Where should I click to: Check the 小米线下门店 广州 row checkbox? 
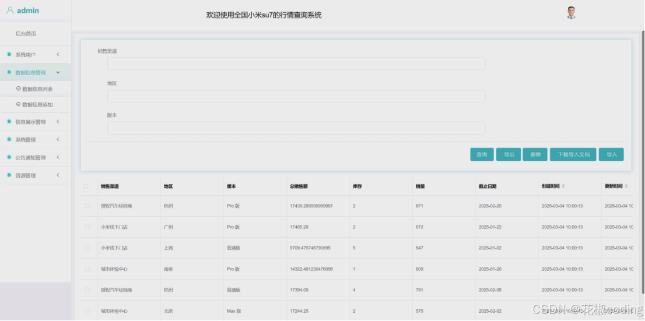tap(87, 227)
